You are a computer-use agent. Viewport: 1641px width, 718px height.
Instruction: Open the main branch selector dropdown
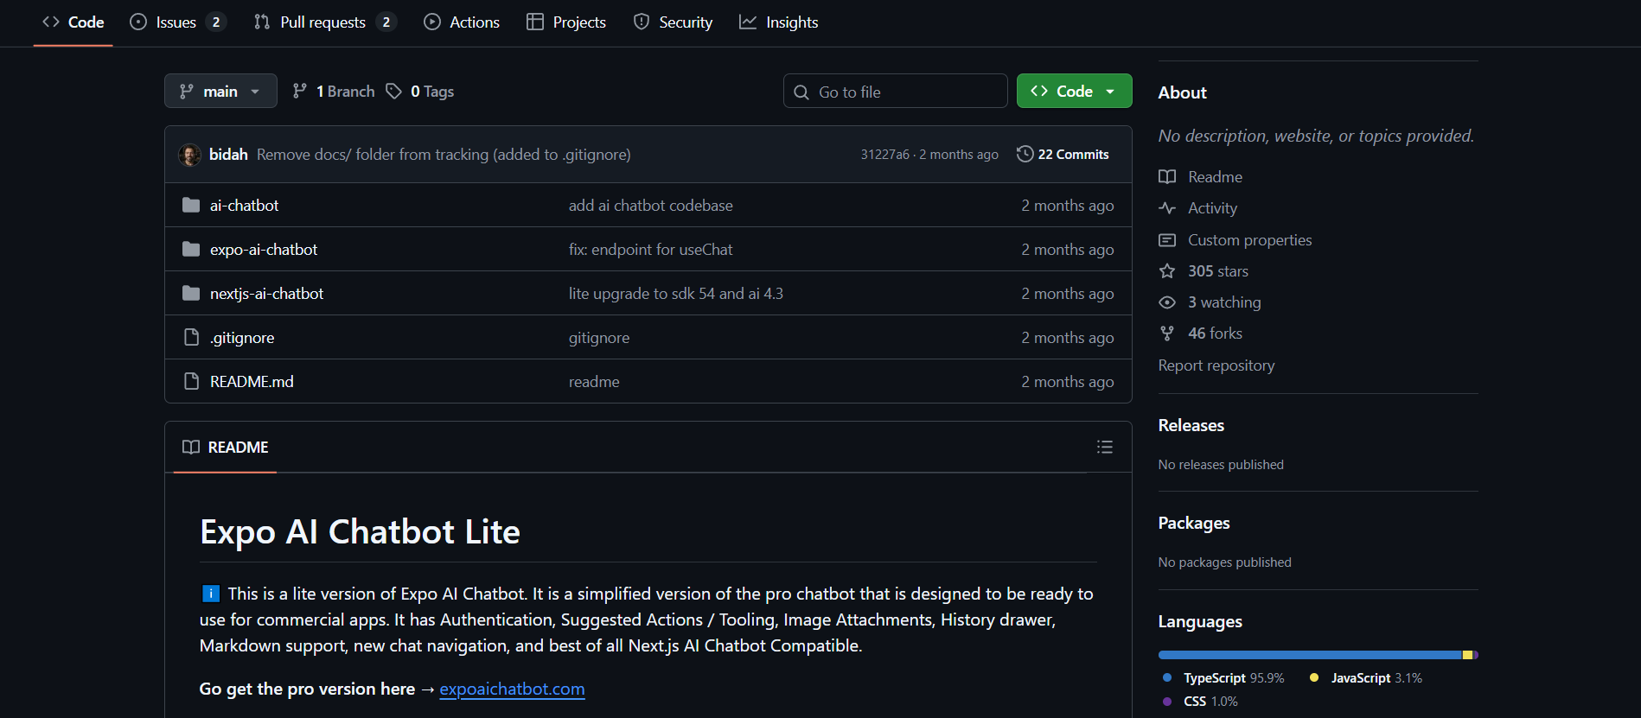[220, 92]
